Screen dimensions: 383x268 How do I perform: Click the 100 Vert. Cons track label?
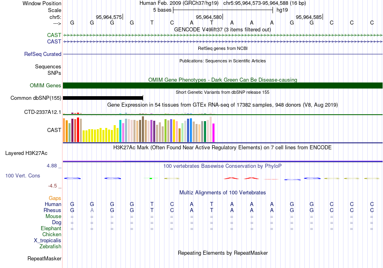pos(23,175)
